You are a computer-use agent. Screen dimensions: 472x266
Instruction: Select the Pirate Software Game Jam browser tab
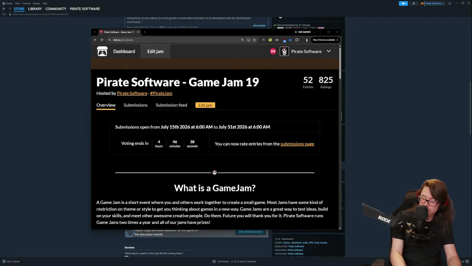(119, 32)
